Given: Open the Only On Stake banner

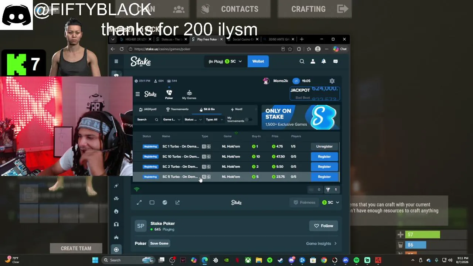Looking at the screenshot, I should pos(300,117).
